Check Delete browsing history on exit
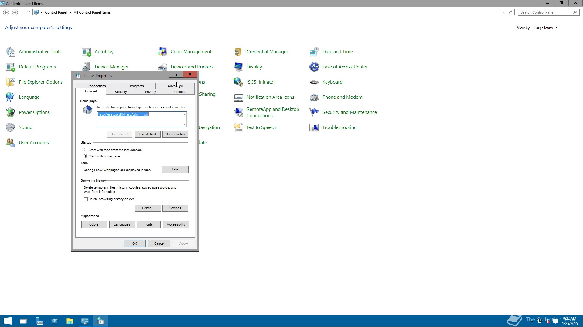 (x=86, y=199)
